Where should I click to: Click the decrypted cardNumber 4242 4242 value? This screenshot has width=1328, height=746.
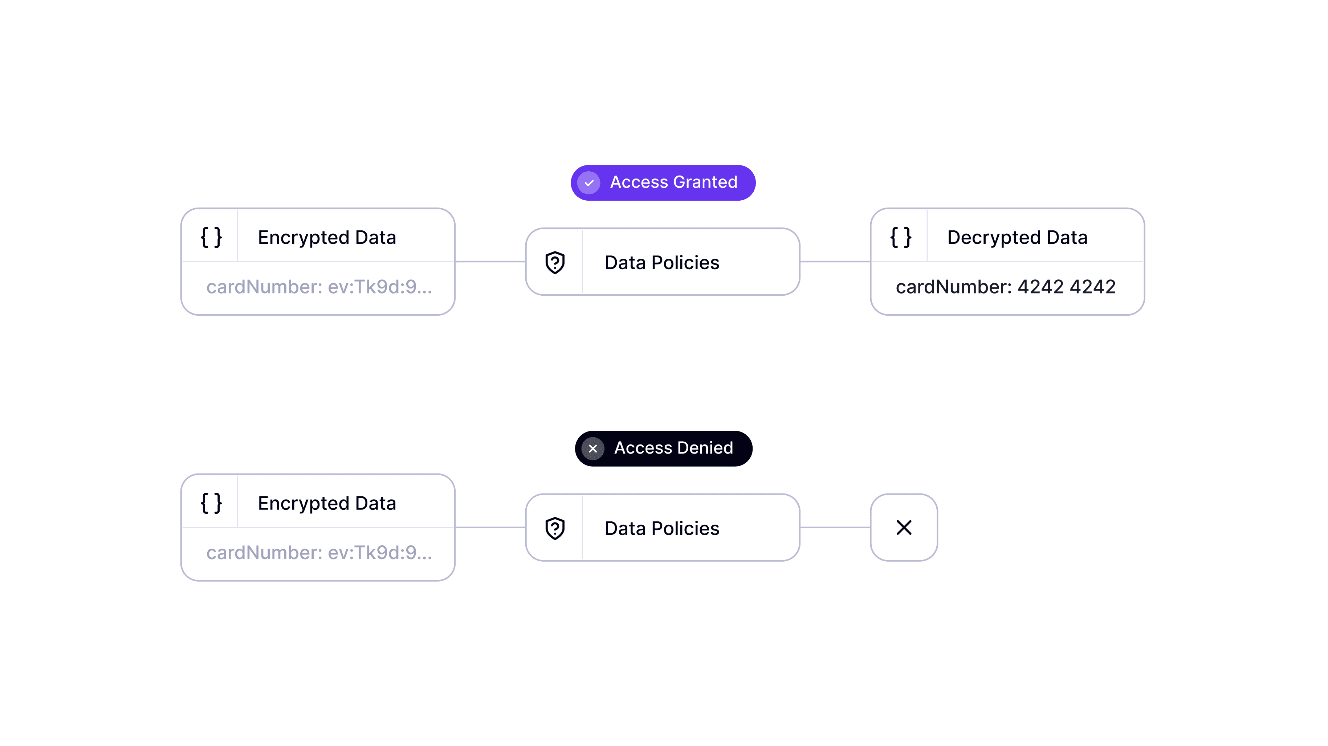point(1006,287)
